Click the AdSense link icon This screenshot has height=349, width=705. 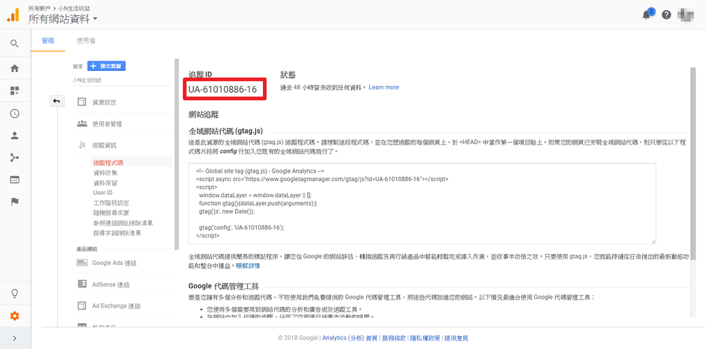pos(82,284)
